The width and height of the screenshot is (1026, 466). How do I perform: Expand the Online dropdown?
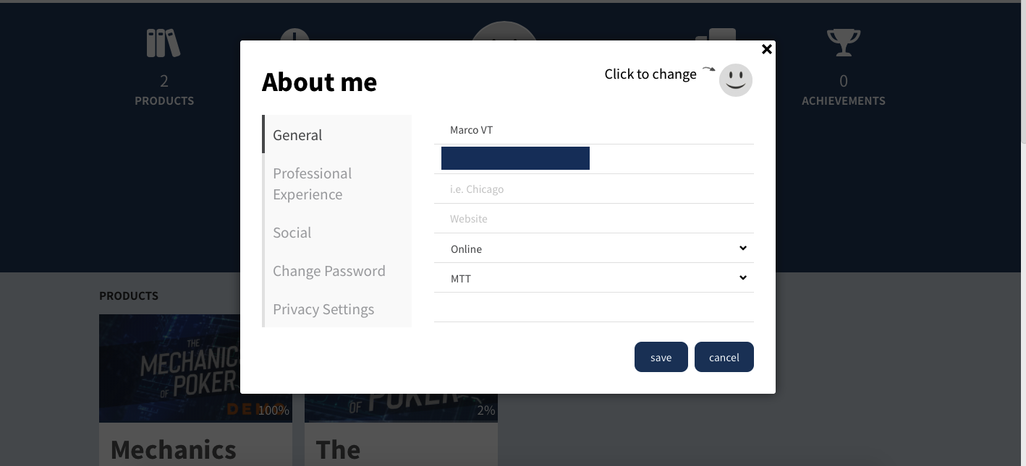click(x=594, y=249)
